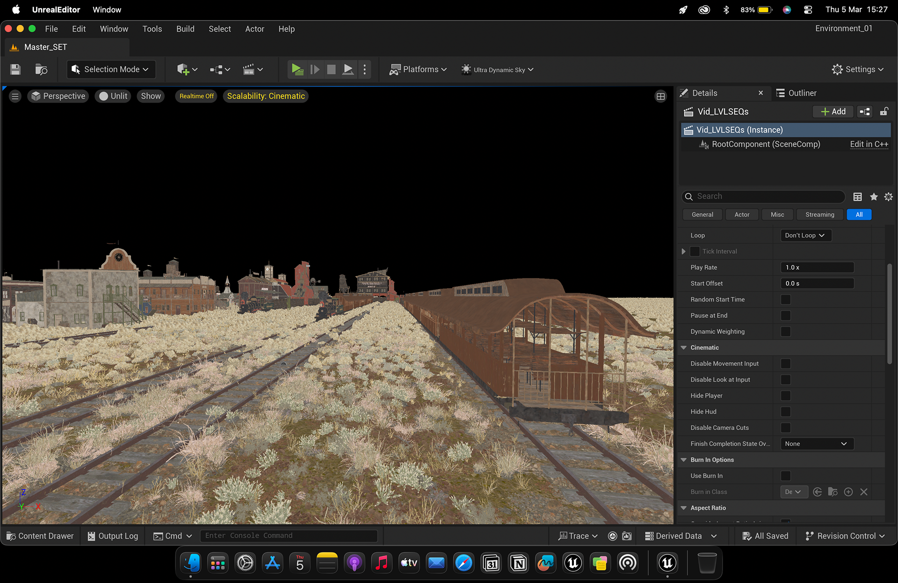This screenshot has width=898, height=583.
Task: Check the Hide Player option
Action: pyautogui.click(x=786, y=396)
